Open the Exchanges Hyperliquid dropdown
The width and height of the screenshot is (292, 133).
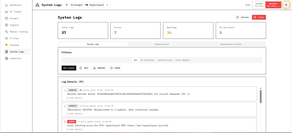click(x=87, y=5)
